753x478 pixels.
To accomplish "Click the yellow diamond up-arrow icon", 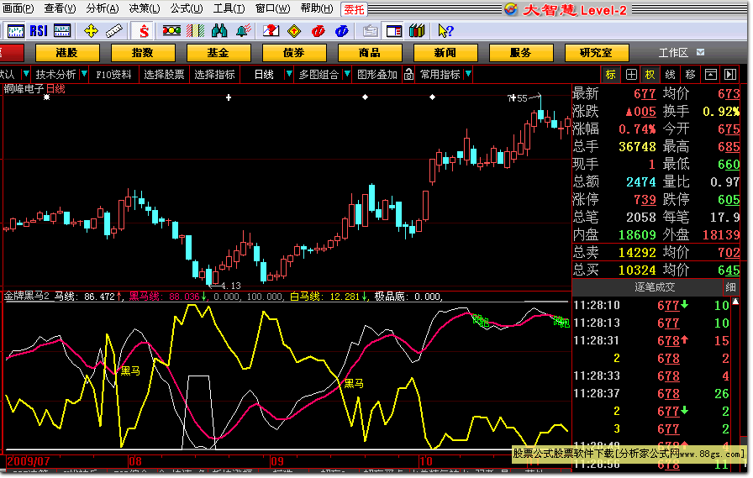I will 294,31.
